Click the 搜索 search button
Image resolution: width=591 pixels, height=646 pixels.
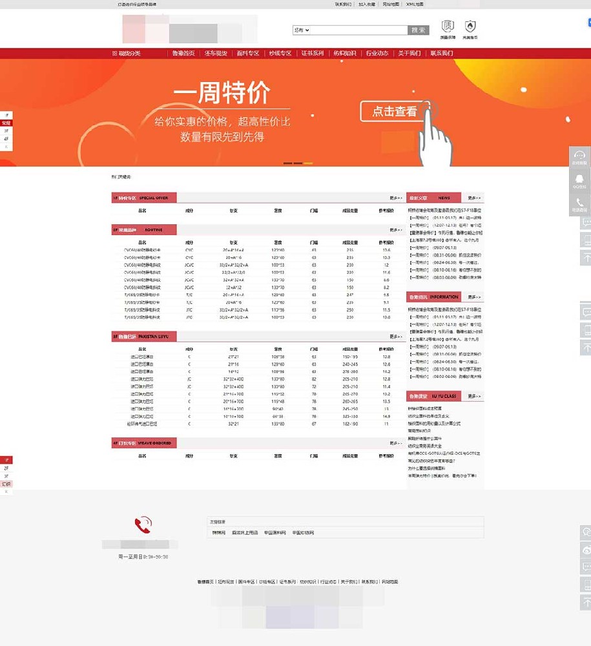(x=417, y=30)
